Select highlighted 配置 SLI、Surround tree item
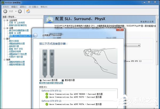The height and width of the screenshot is (109, 160). click(x=21, y=36)
